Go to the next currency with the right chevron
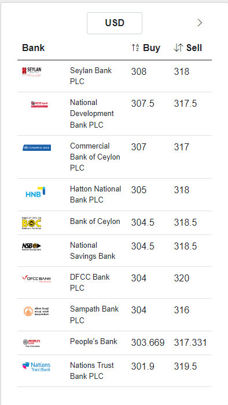The height and width of the screenshot is (405, 228). (x=200, y=23)
